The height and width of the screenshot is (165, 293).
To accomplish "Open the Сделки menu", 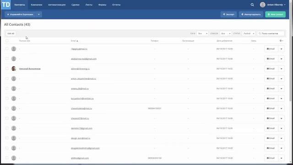I will pyautogui.click(x=75, y=5).
